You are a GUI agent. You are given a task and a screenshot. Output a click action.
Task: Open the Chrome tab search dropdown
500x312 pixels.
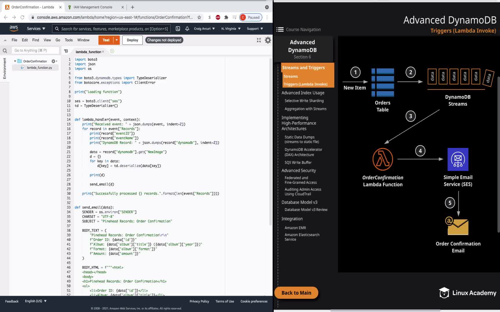click(267, 7)
